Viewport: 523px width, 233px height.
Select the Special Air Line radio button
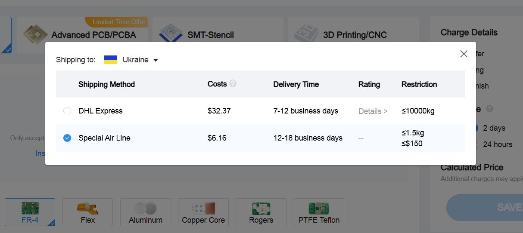67,138
